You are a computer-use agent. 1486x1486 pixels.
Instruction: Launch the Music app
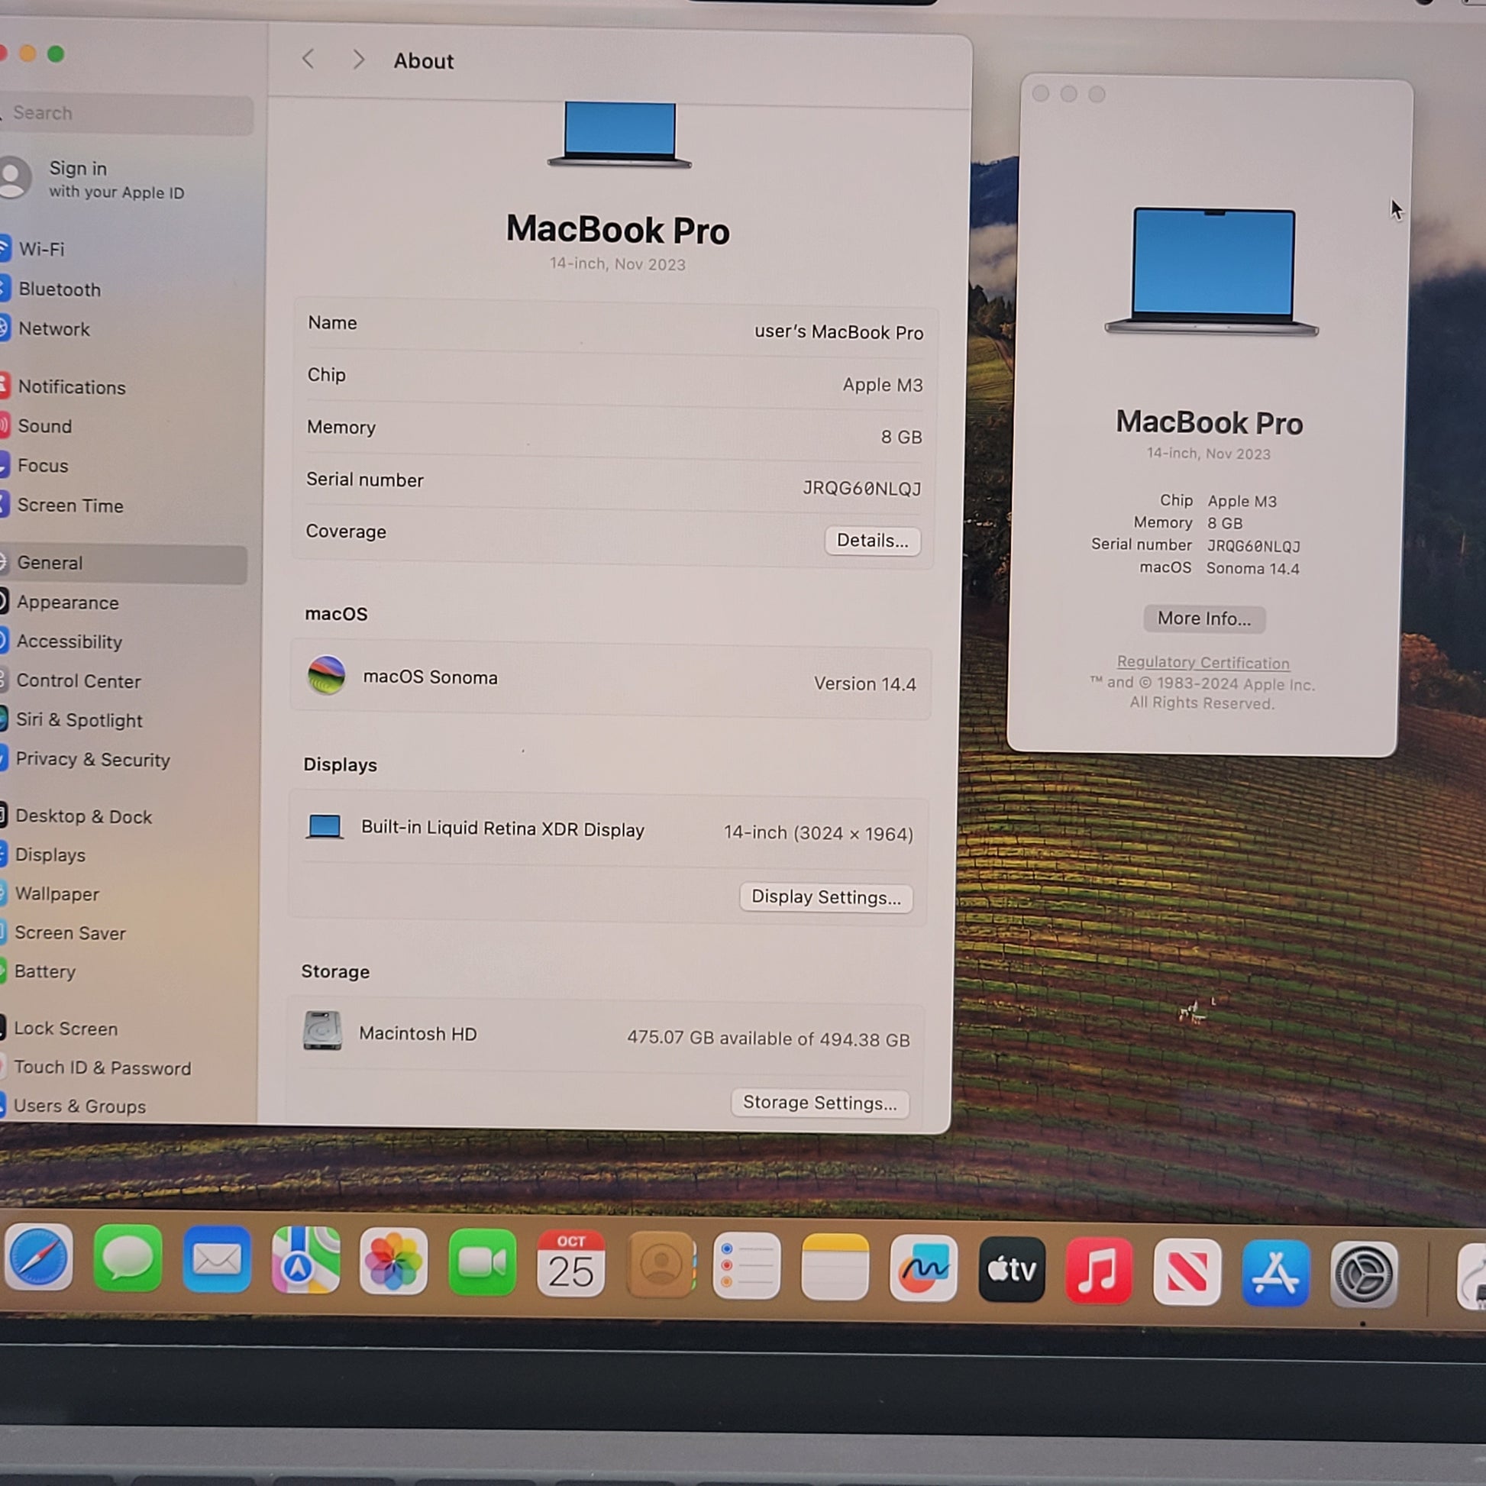point(1098,1271)
